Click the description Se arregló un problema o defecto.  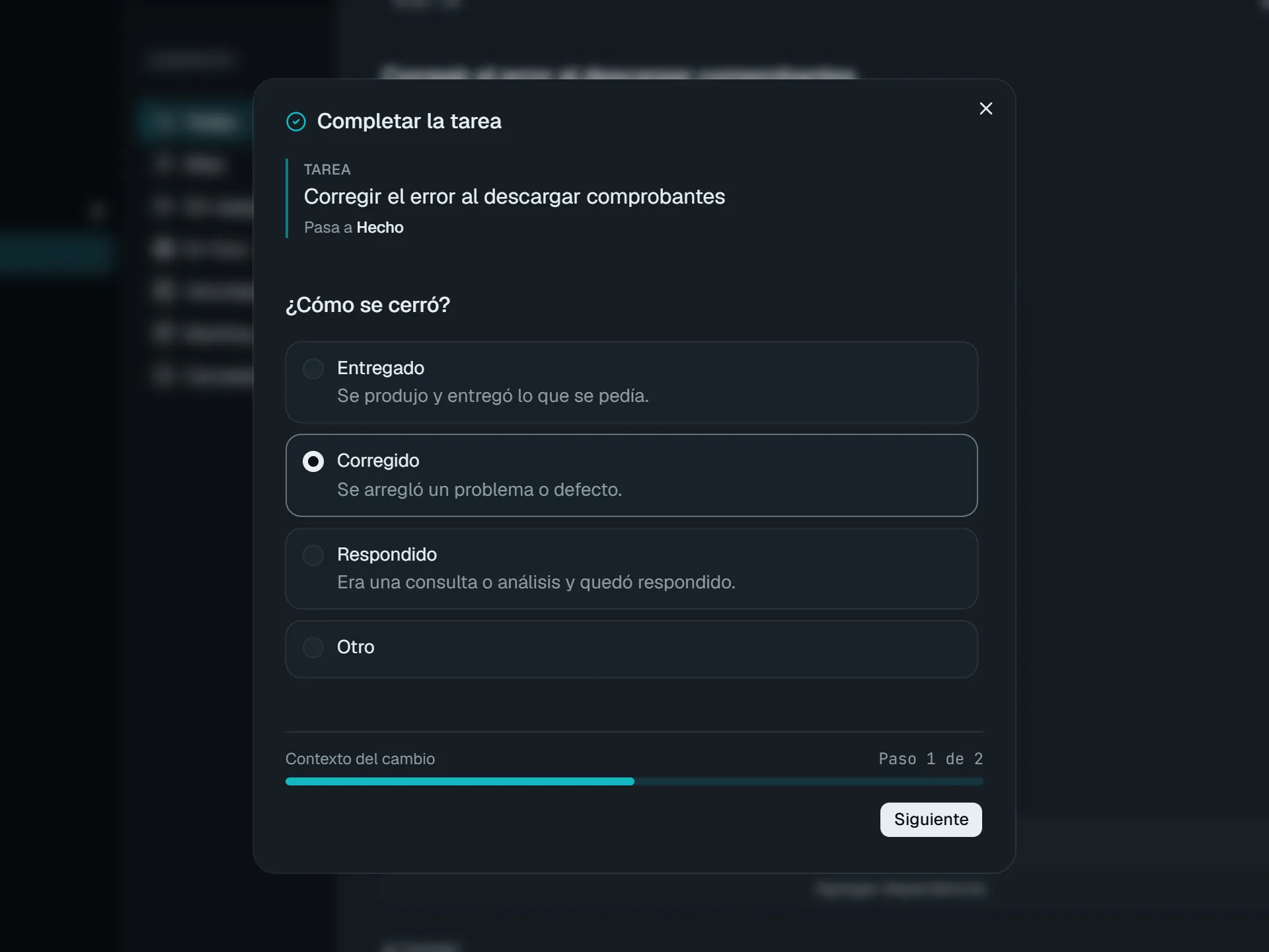[x=479, y=490]
